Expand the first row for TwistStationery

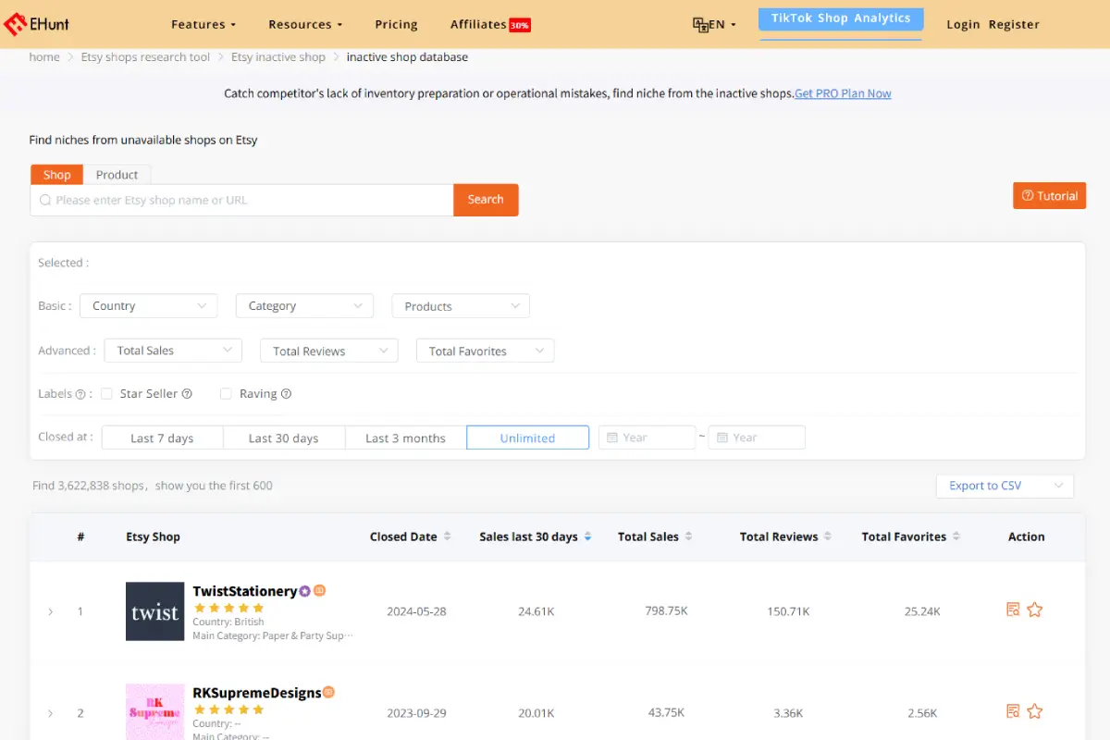coord(51,611)
